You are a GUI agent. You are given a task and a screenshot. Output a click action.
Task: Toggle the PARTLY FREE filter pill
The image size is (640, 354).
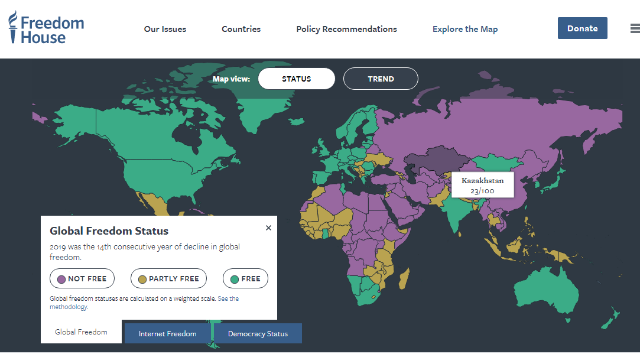[x=168, y=278]
